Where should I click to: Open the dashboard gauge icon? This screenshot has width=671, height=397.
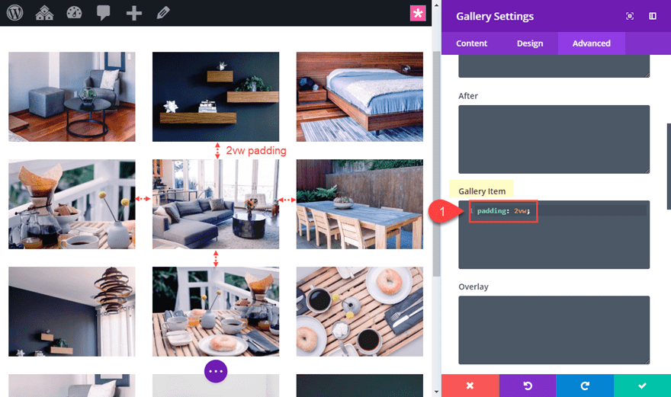pyautogui.click(x=74, y=13)
